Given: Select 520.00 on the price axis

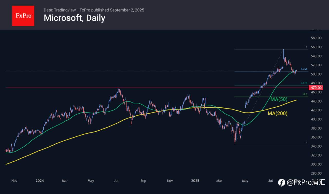Looking at the screenshot, I should 316,65.
